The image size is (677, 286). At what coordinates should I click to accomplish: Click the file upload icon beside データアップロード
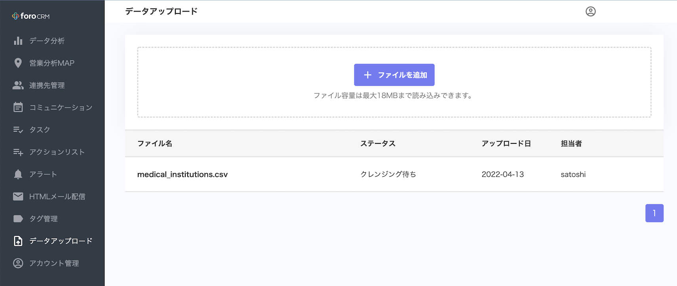[18, 241]
